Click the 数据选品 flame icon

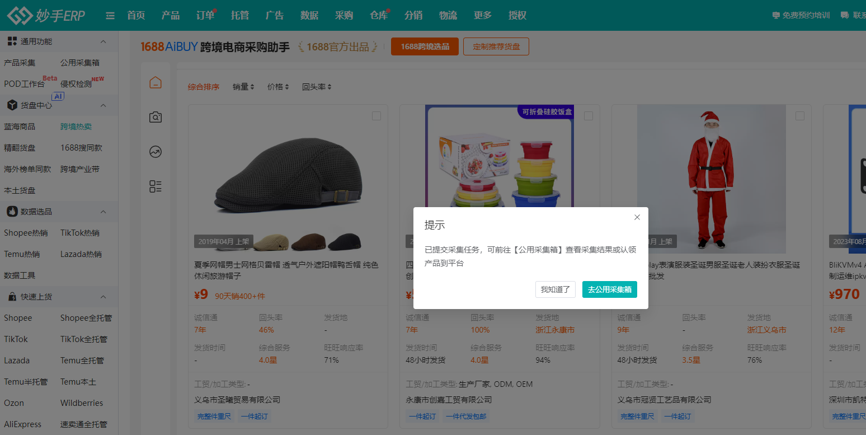coord(12,212)
